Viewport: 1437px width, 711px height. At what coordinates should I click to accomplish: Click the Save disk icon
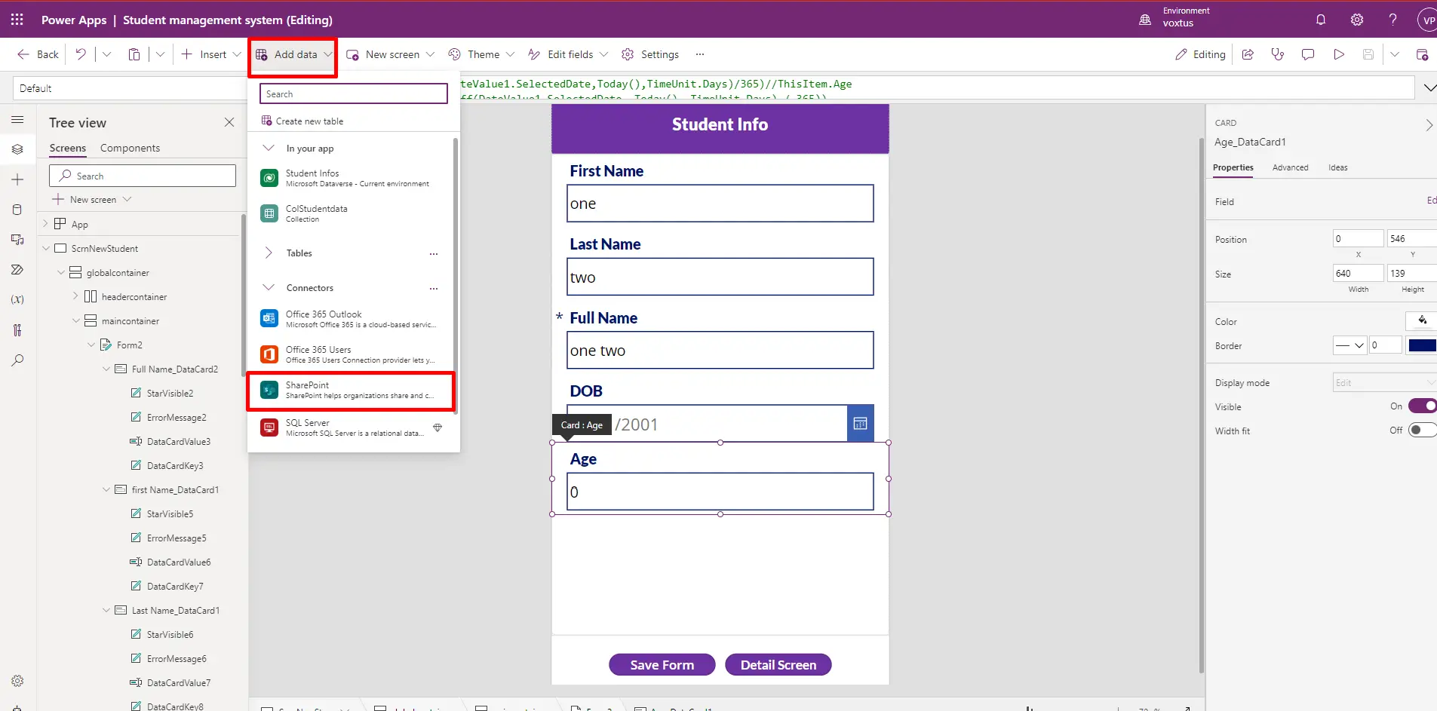(x=1368, y=54)
